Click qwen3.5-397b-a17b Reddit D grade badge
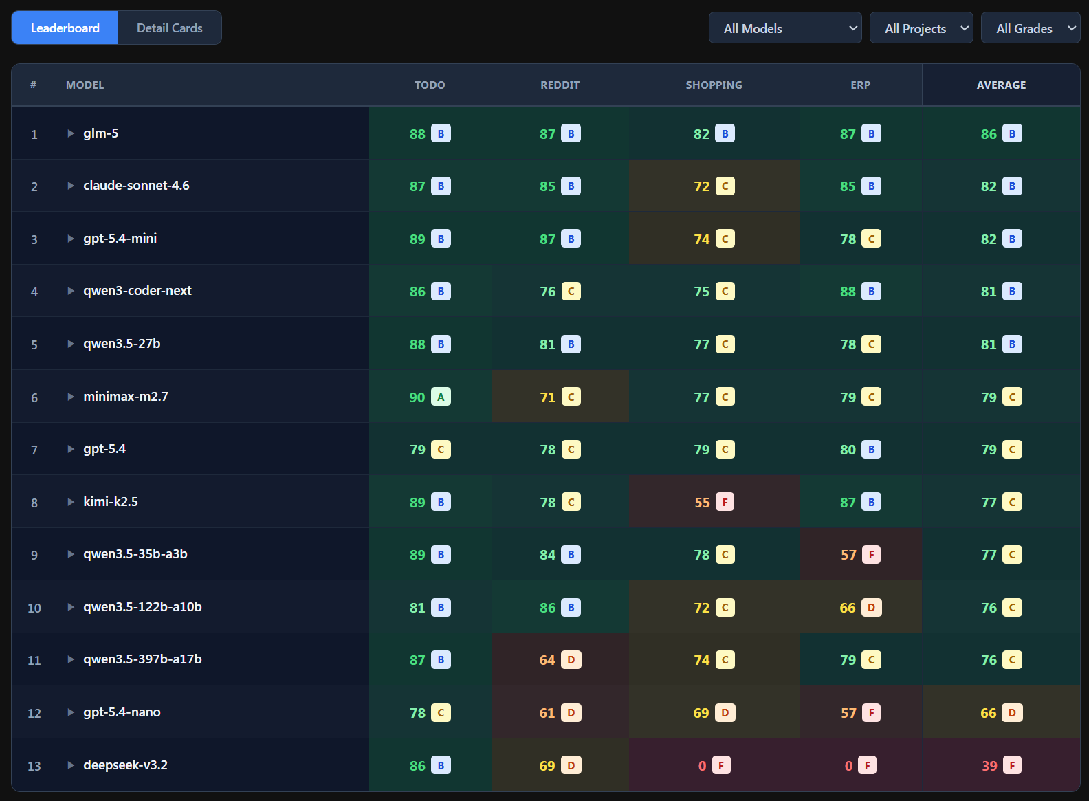 point(571,660)
